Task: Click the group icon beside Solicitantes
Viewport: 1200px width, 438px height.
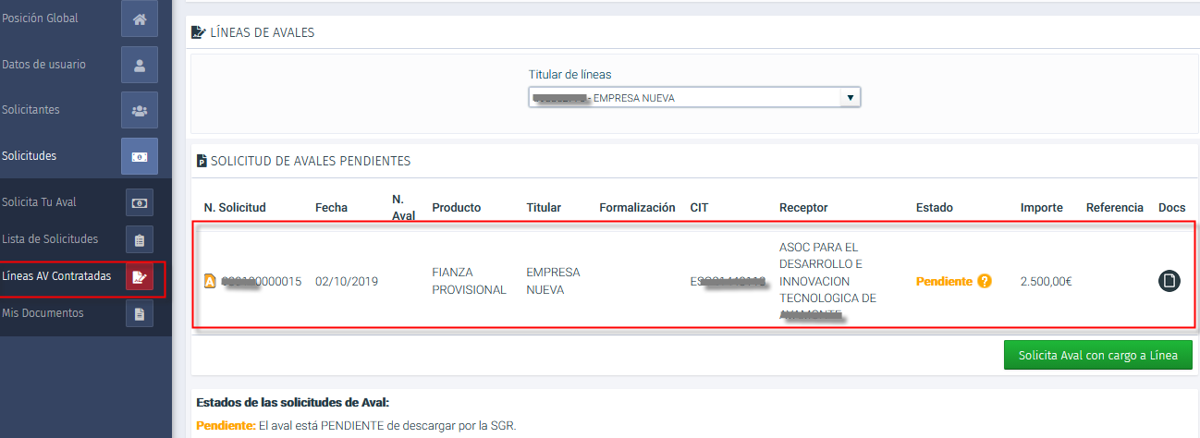Action: coord(139,110)
